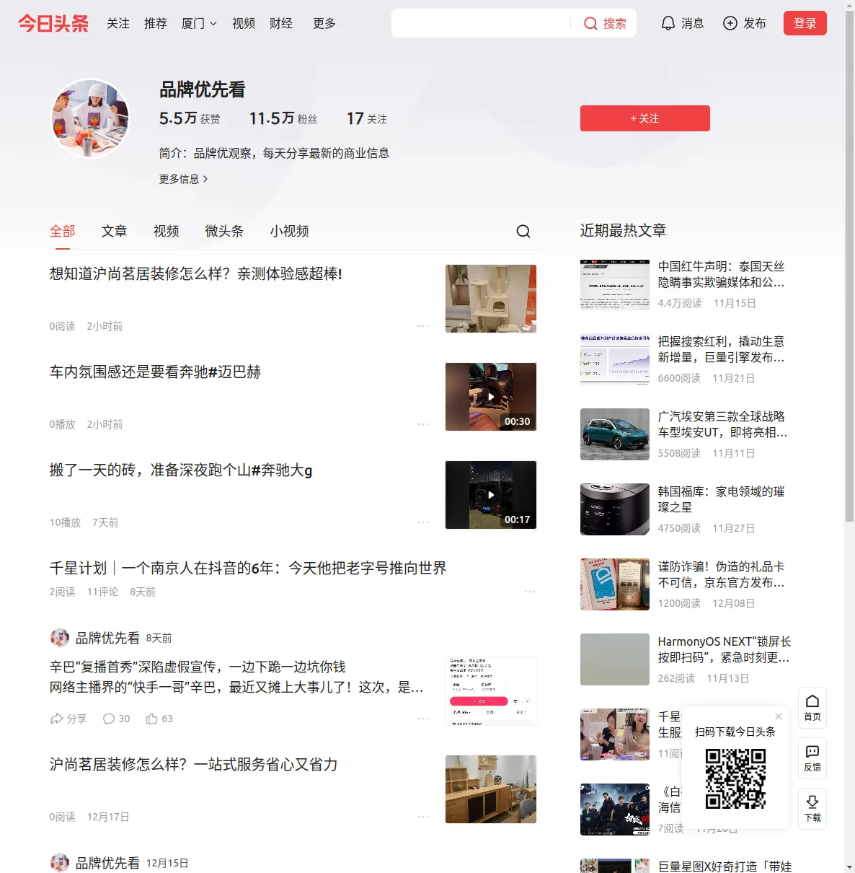The image size is (855, 873).
Task: Open hot article 中国红牛声明
Action: coord(722,275)
